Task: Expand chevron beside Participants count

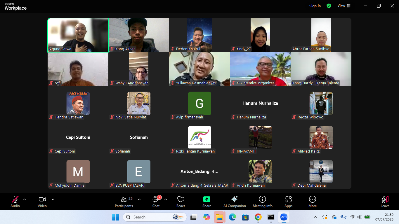Action: click(x=139, y=199)
